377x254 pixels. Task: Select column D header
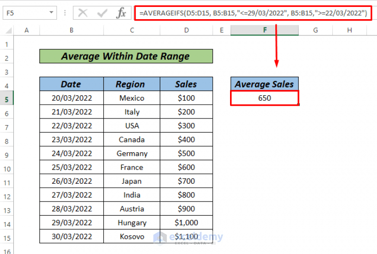click(x=186, y=30)
